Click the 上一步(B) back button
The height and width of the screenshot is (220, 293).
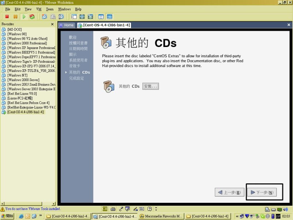tap(230, 192)
